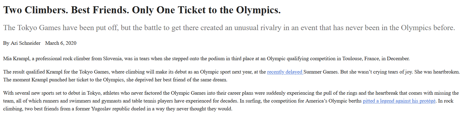Click the paragraph beginning "Mia Krampl, a professional"
Image resolution: width=465 pixels, height=118 pixels.
pos(206,59)
